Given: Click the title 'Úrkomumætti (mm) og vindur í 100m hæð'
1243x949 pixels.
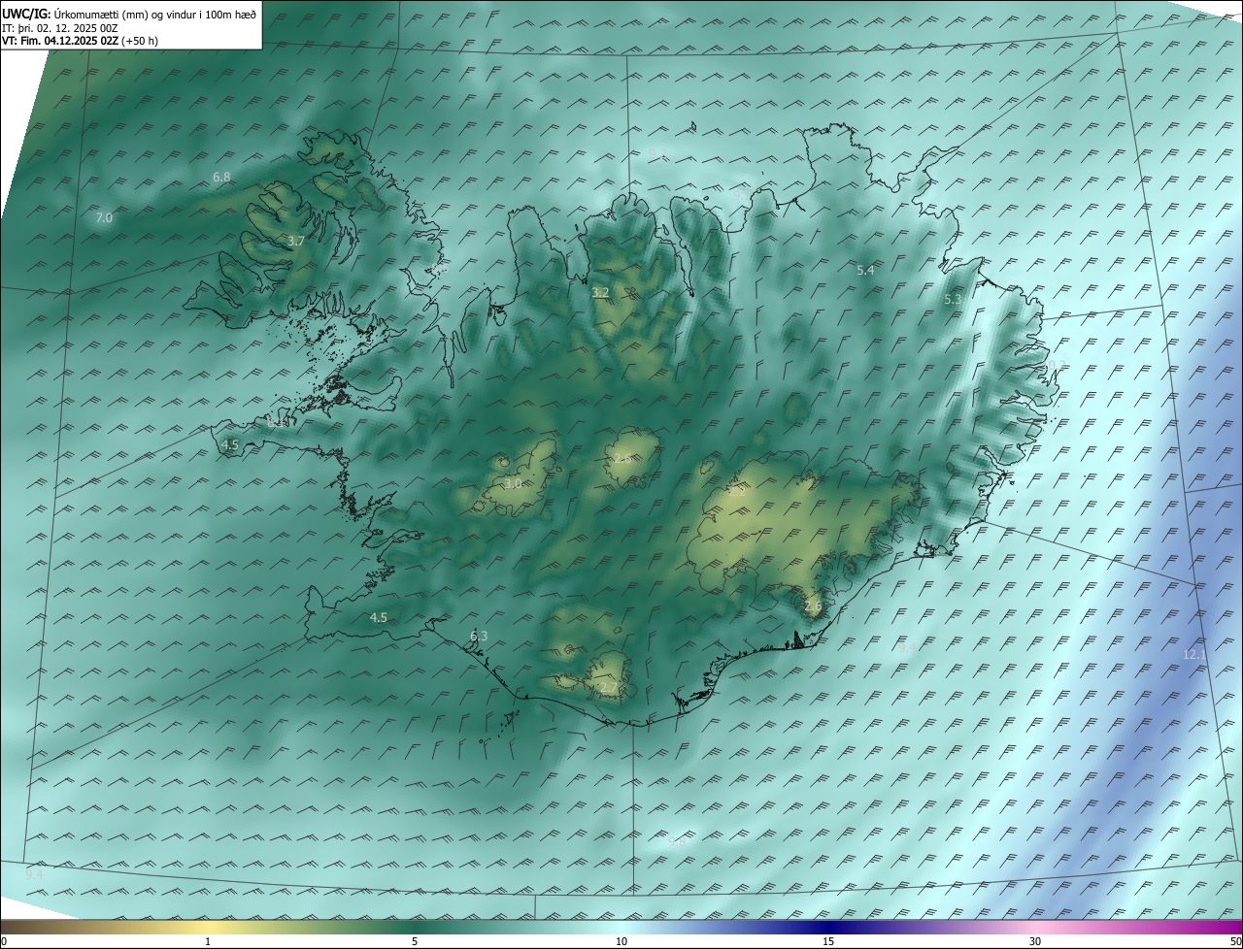Looking at the screenshot, I should [155, 15].
